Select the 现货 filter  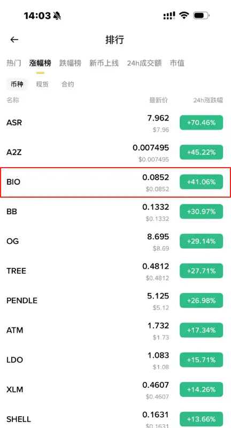coord(42,84)
